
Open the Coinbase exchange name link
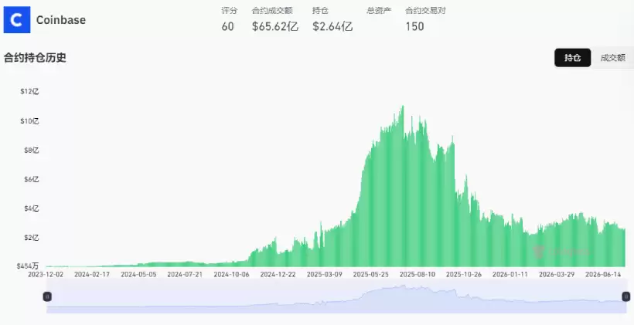point(61,20)
